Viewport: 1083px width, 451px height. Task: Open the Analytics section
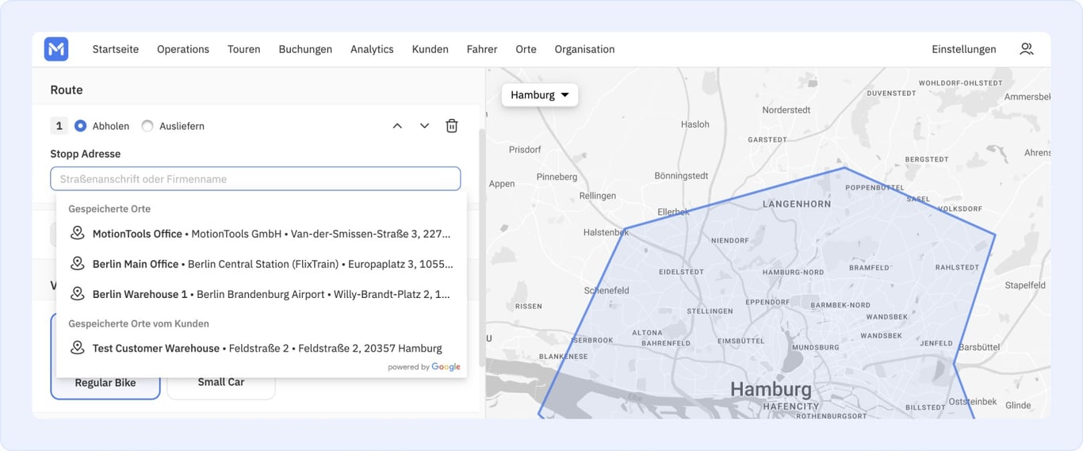pyautogui.click(x=372, y=49)
